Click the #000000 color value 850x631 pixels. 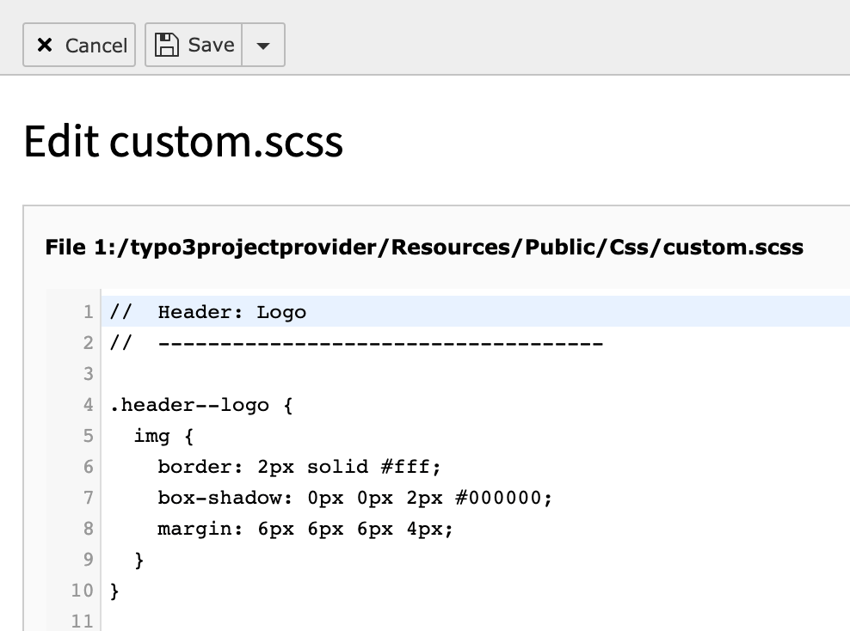click(x=508, y=498)
